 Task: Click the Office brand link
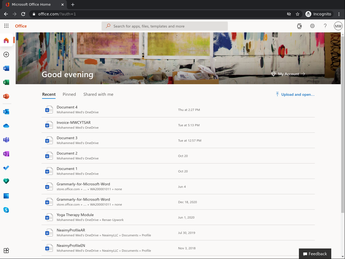pyautogui.click(x=21, y=26)
